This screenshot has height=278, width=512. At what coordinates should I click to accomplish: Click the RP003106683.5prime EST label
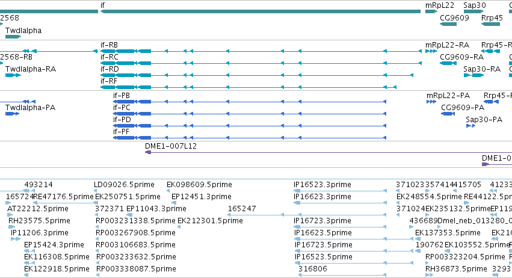tap(135, 245)
